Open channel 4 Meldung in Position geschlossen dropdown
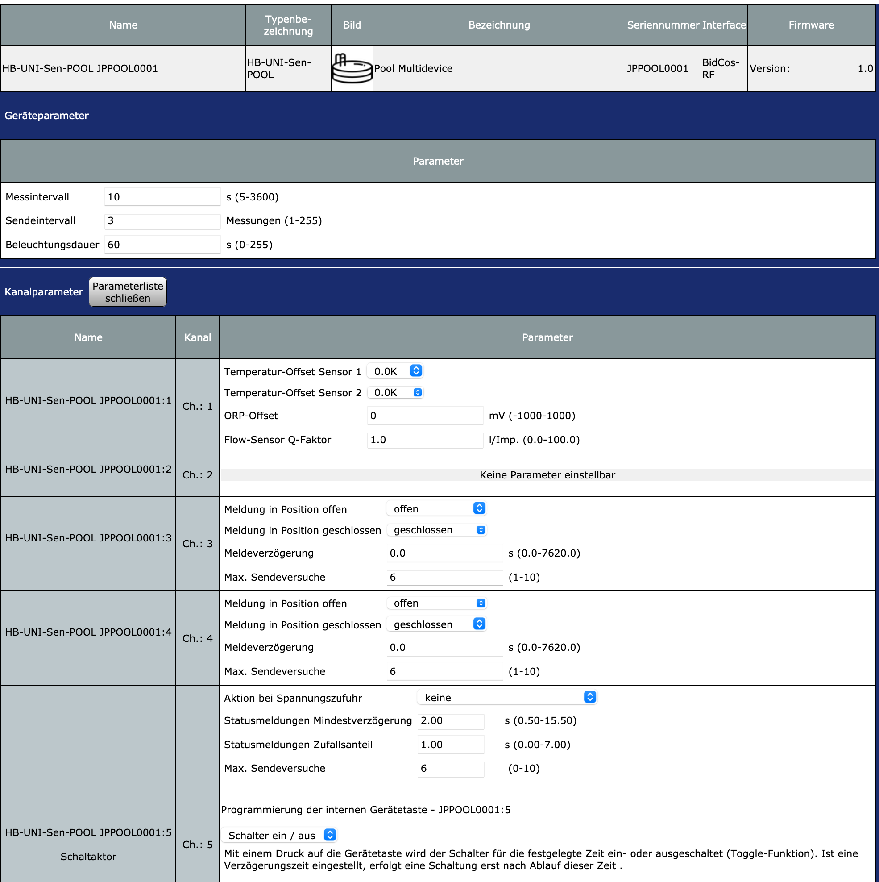This screenshot has height=882, width=879. coord(436,624)
